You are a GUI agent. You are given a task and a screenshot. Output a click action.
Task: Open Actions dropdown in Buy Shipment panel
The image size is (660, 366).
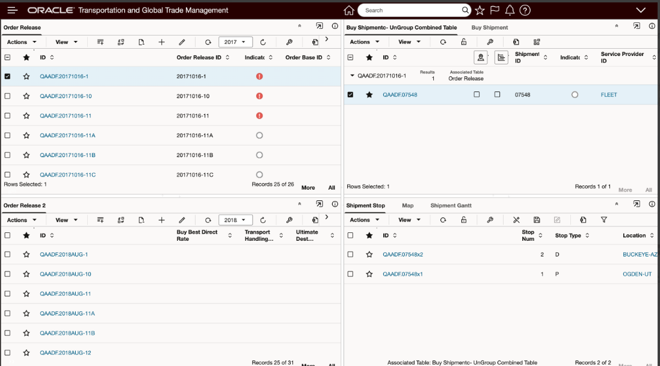tap(365, 42)
